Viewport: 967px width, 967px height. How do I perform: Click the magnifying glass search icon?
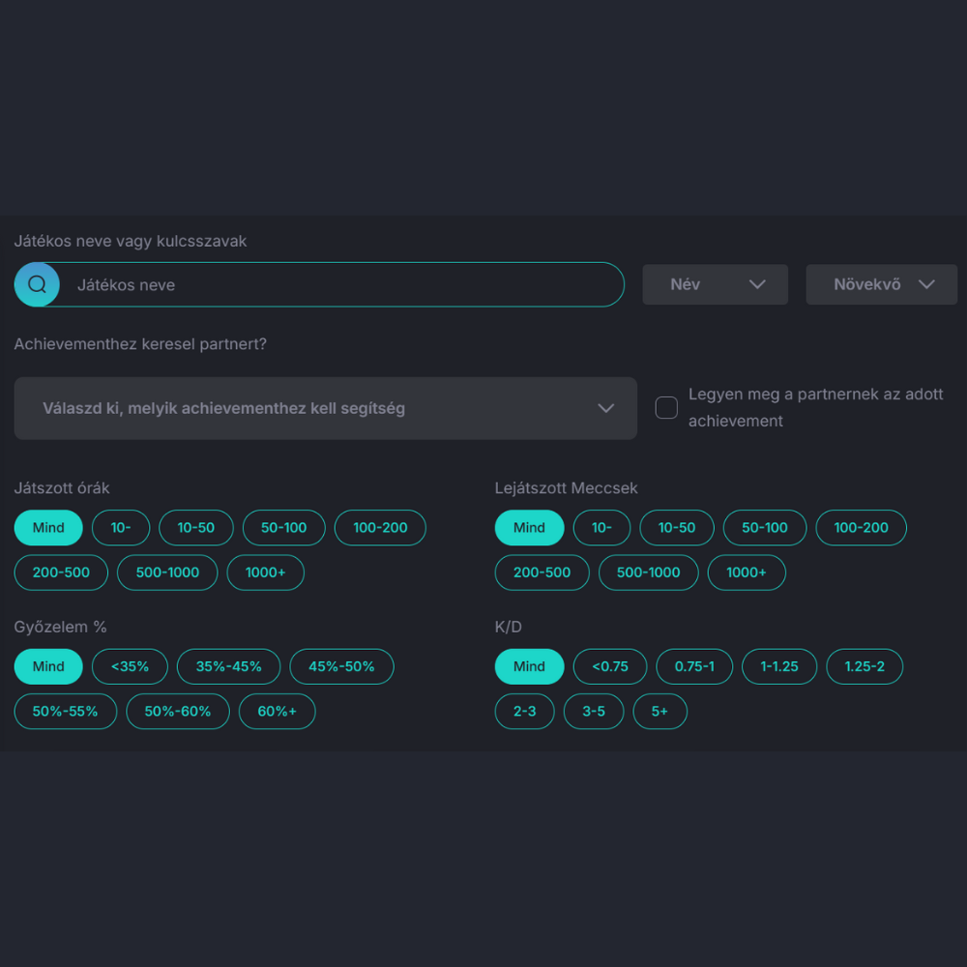click(x=37, y=284)
